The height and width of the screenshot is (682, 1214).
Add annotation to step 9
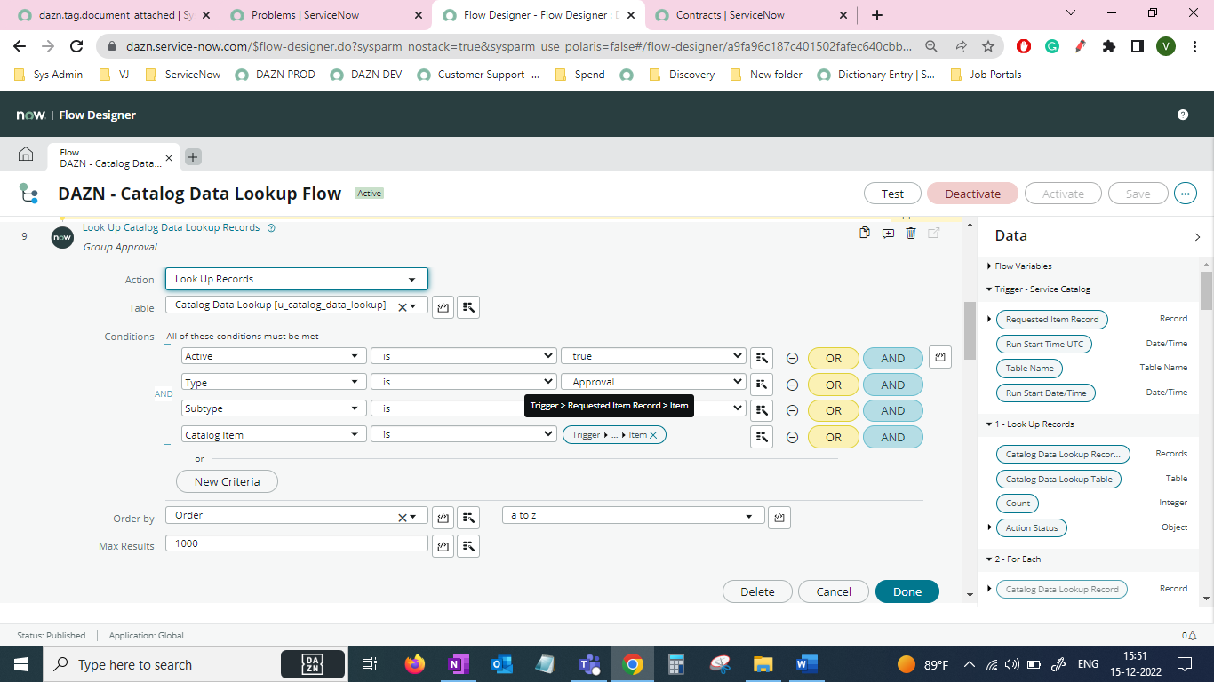(888, 233)
